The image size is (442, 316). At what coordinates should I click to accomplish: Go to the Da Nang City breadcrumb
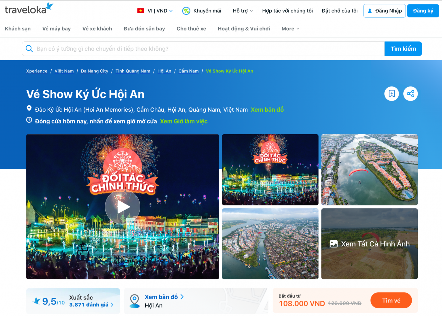94,71
